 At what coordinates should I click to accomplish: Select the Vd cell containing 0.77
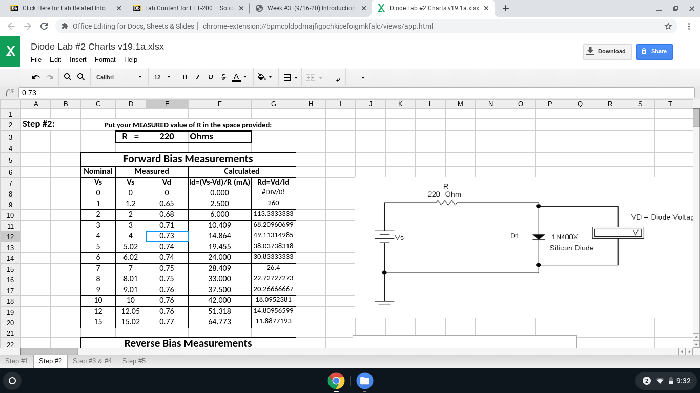pos(167,322)
